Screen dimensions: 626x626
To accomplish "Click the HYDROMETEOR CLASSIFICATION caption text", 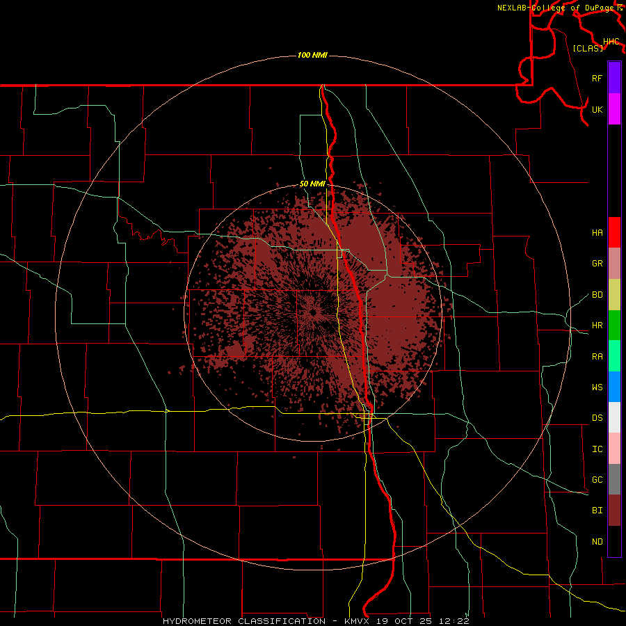I will click(x=244, y=621).
